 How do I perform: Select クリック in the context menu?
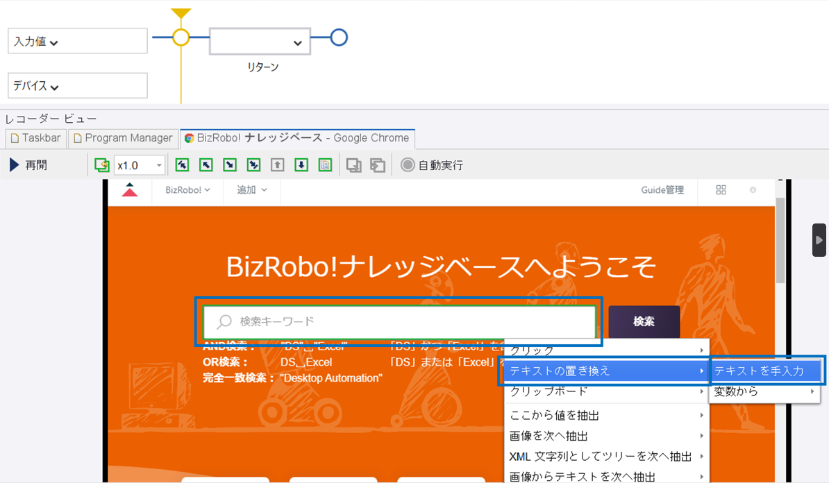click(x=606, y=350)
